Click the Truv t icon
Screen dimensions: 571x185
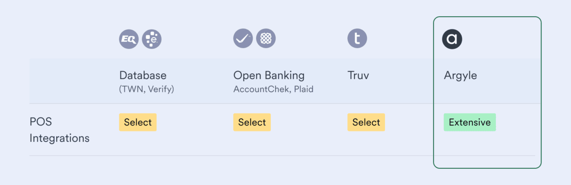pos(357,38)
